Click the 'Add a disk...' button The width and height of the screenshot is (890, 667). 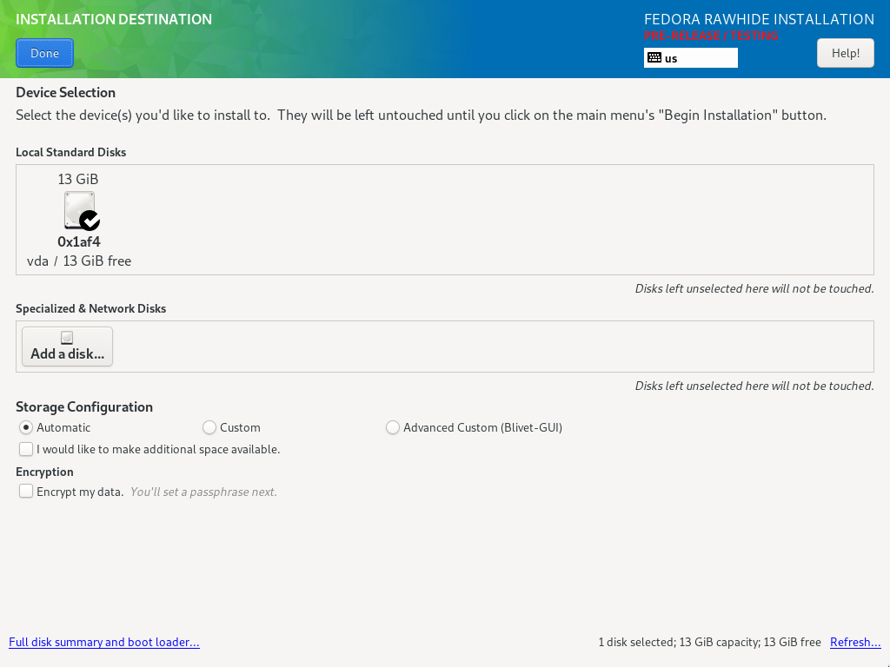click(68, 347)
